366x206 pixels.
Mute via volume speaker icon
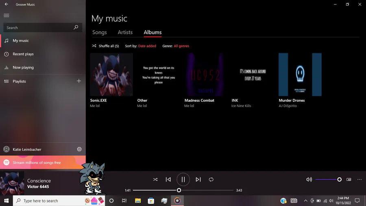[309, 180]
